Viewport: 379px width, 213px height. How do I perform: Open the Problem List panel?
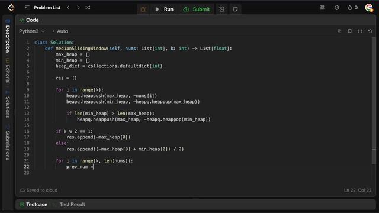click(x=43, y=8)
